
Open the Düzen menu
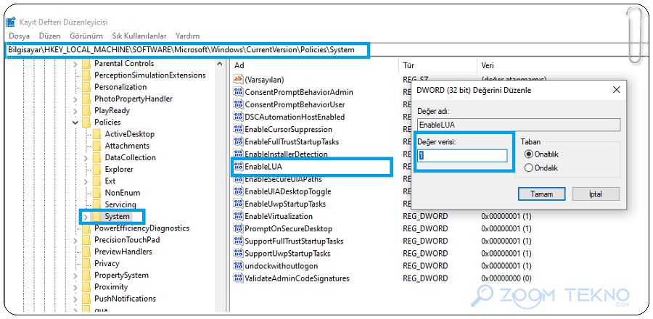[x=49, y=36]
